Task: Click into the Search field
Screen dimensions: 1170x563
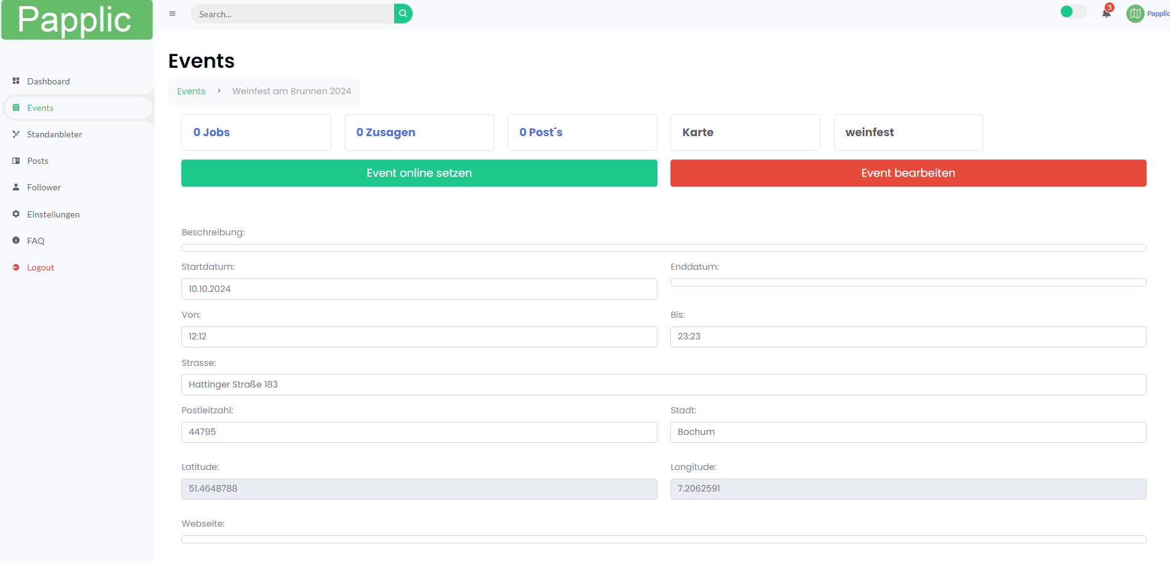Action: point(292,14)
